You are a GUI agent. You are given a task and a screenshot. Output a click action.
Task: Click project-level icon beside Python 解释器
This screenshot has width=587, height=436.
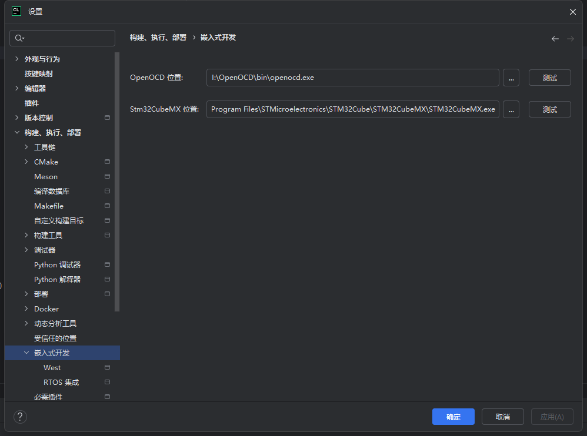(107, 279)
